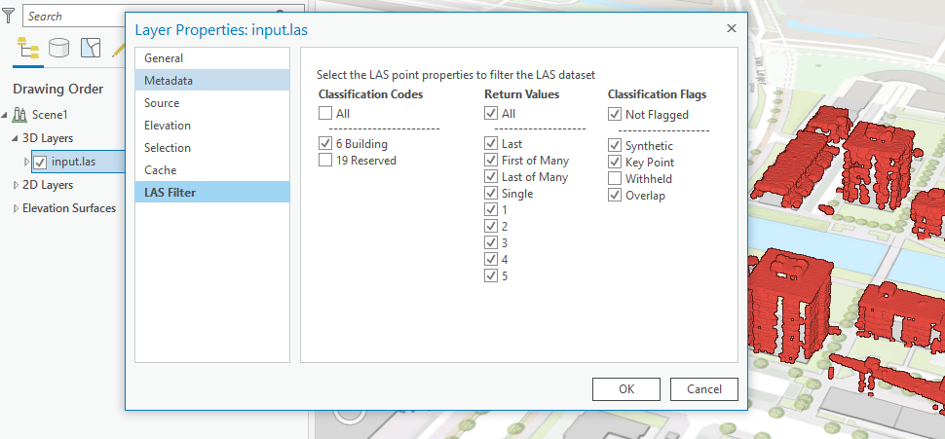Open the Elevation properties tab
The height and width of the screenshot is (439, 945).
[168, 126]
